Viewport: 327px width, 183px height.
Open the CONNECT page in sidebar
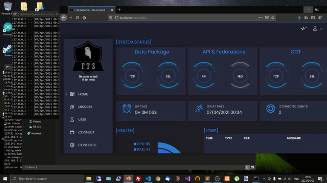click(x=86, y=132)
